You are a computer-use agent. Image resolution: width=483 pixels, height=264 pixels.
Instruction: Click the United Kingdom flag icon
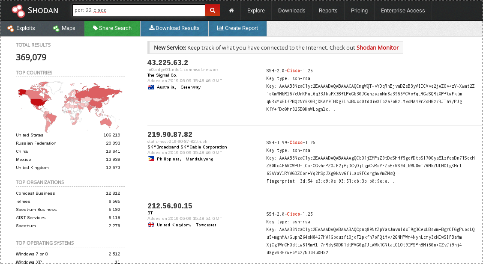[x=151, y=225]
